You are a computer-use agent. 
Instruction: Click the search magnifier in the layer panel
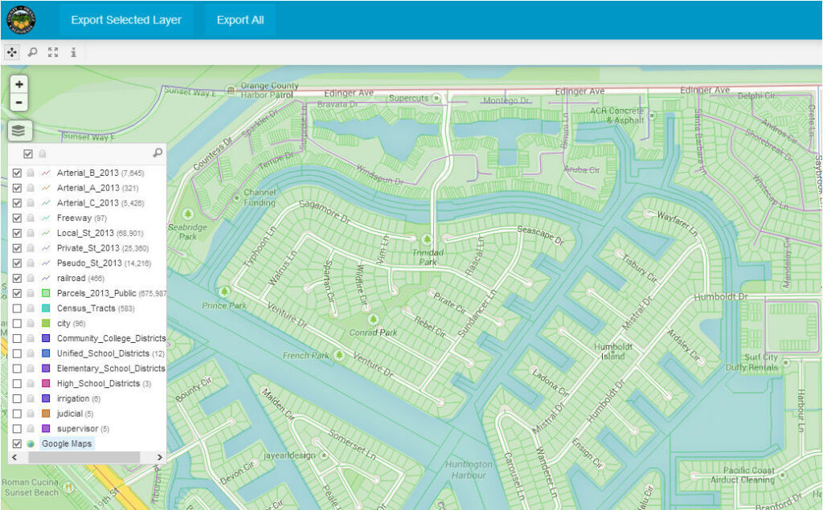click(x=157, y=153)
